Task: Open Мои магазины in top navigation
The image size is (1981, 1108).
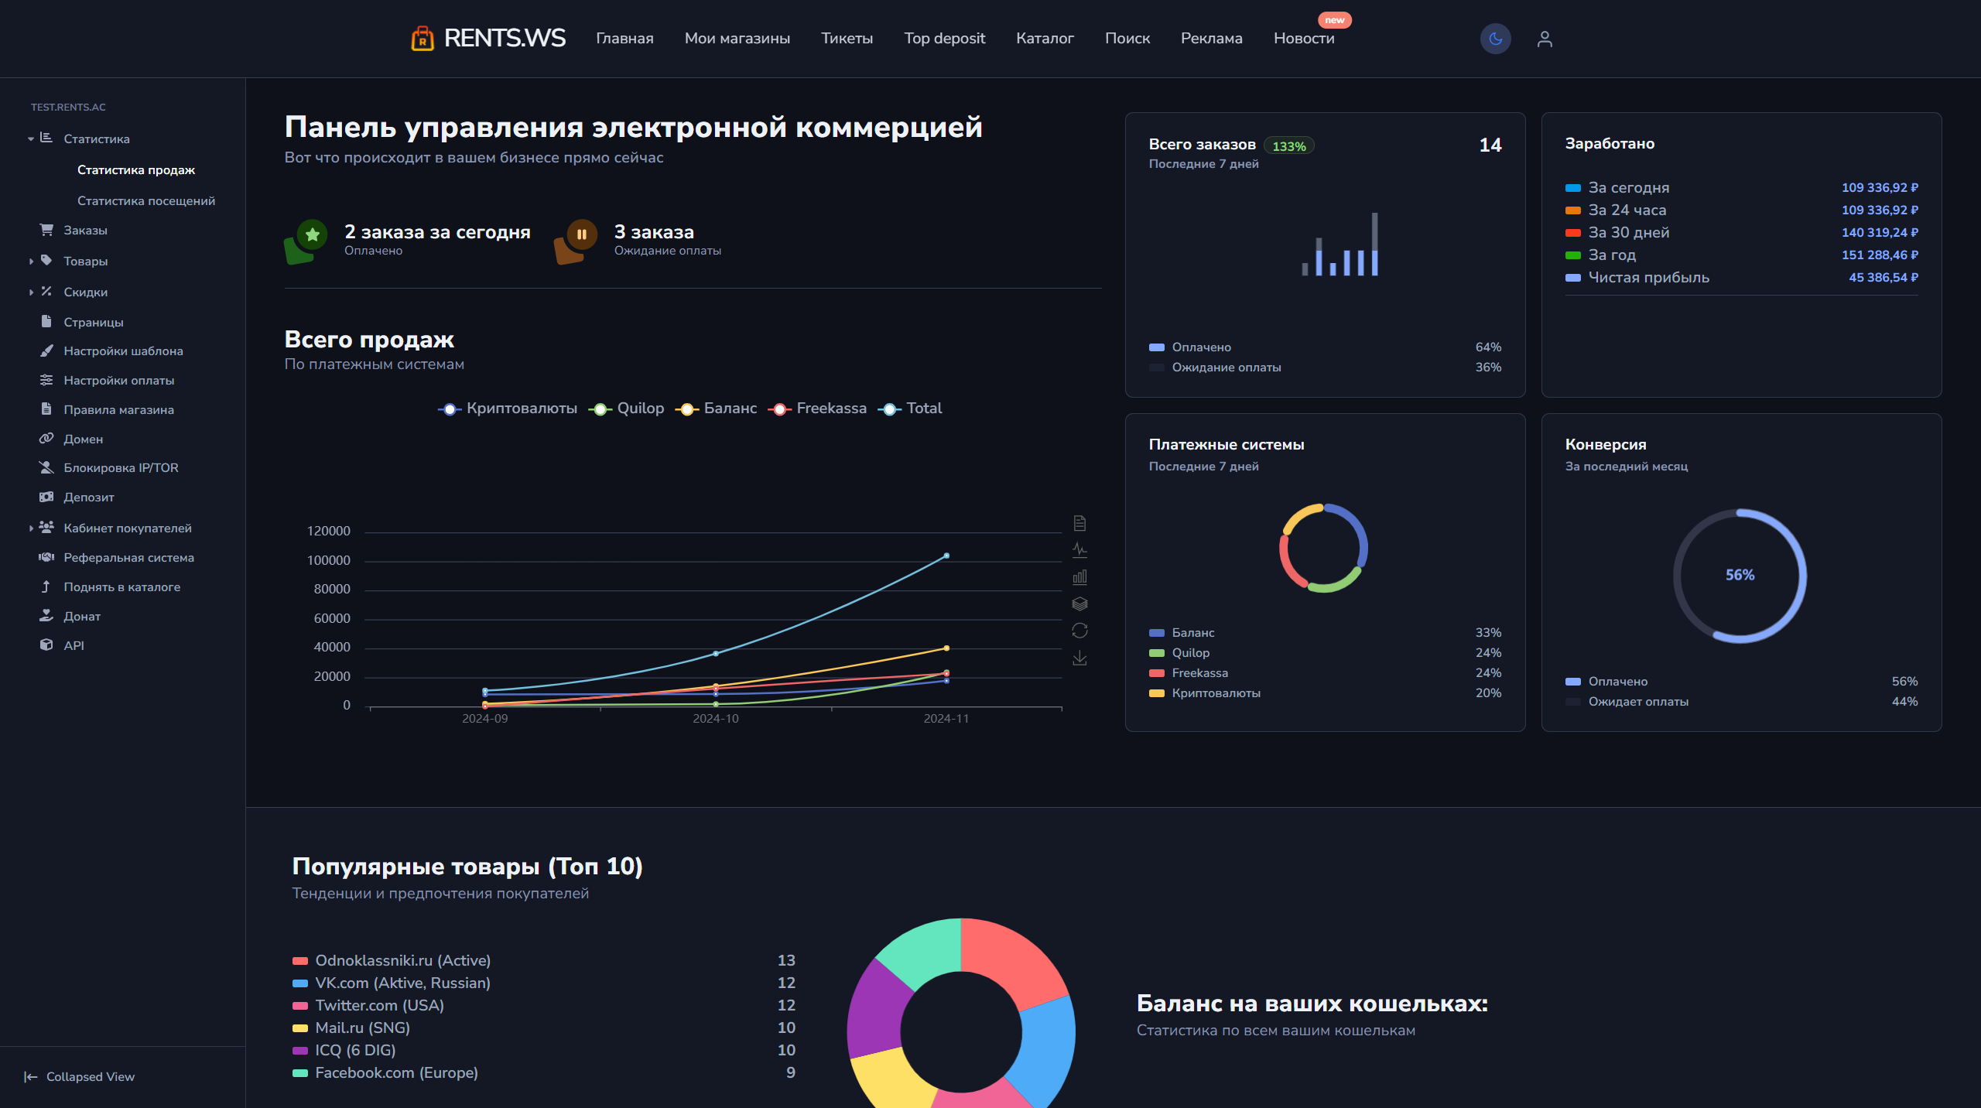Action: 737,38
